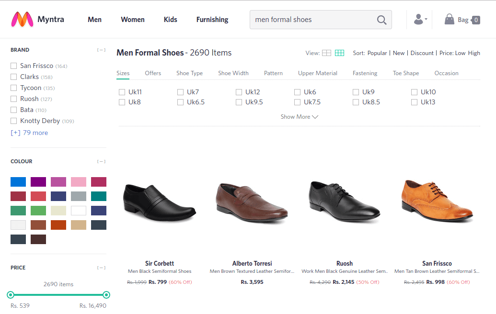Switch to the Upper Material tab
Image resolution: width=496 pixels, height=314 pixels.
318,73
